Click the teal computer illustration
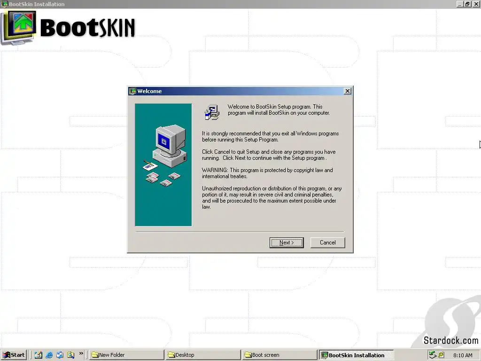481x361 pixels. [163, 165]
